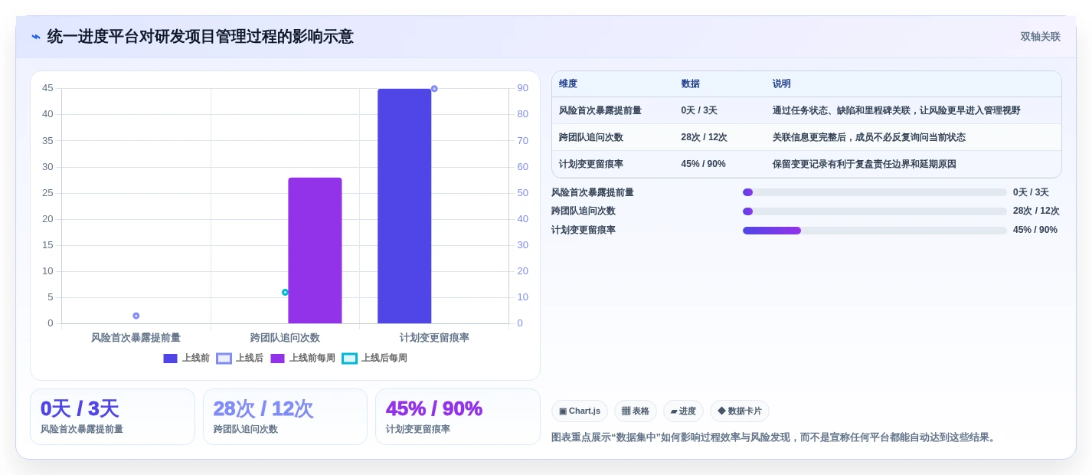The height and width of the screenshot is (475, 1092).
Task: Click description 关联信息更完整后，成员不必反复询问当前状态
Action: coord(869,138)
